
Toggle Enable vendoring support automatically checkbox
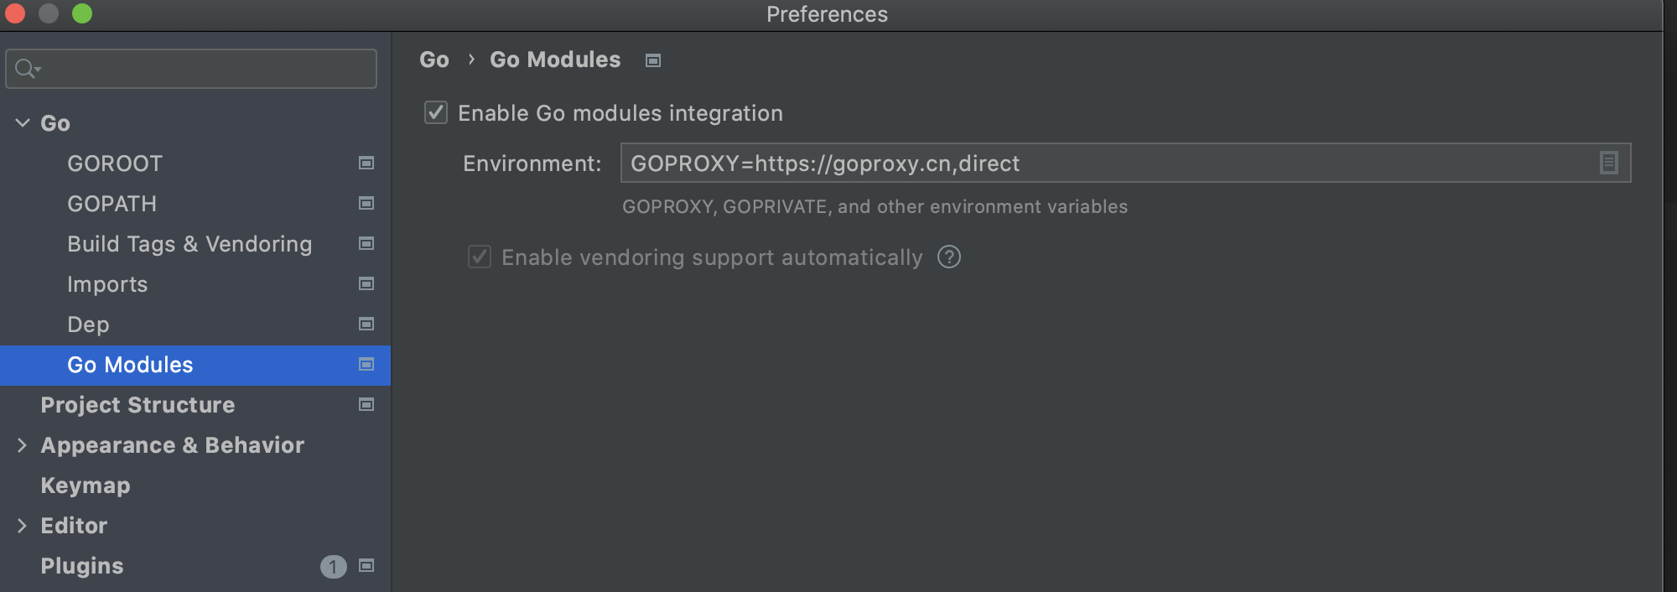[x=480, y=257]
